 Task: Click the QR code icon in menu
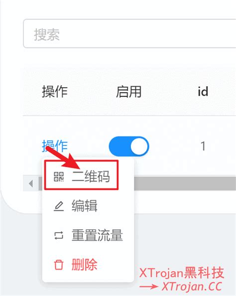(59, 177)
